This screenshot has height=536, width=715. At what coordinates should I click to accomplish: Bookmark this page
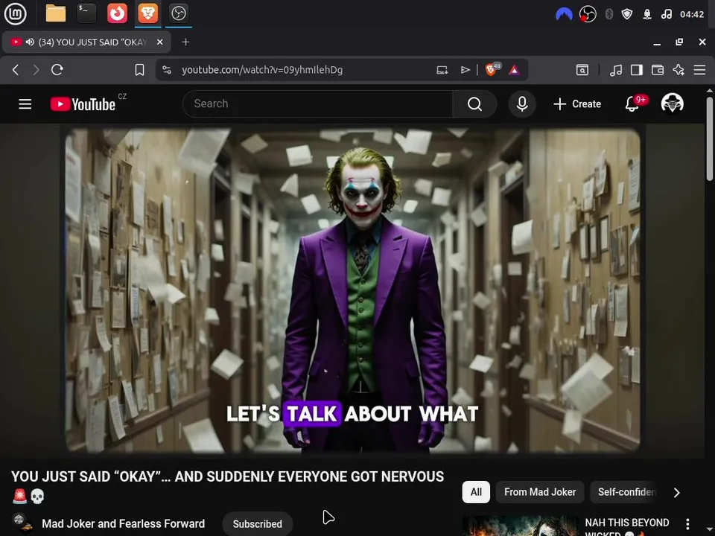point(139,70)
